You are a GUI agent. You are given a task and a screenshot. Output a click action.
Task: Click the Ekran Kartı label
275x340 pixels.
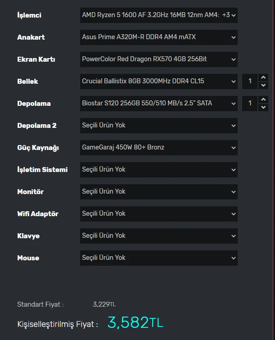point(36,59)
